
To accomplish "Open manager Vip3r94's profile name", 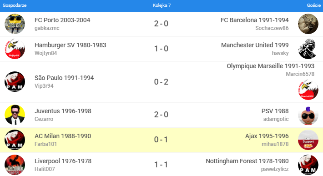I will coord(44,86).
